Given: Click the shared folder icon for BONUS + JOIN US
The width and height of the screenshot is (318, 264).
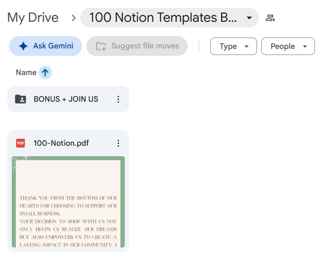Looking at the screenshot, I should pyautogui.click(x=21, y=99).
